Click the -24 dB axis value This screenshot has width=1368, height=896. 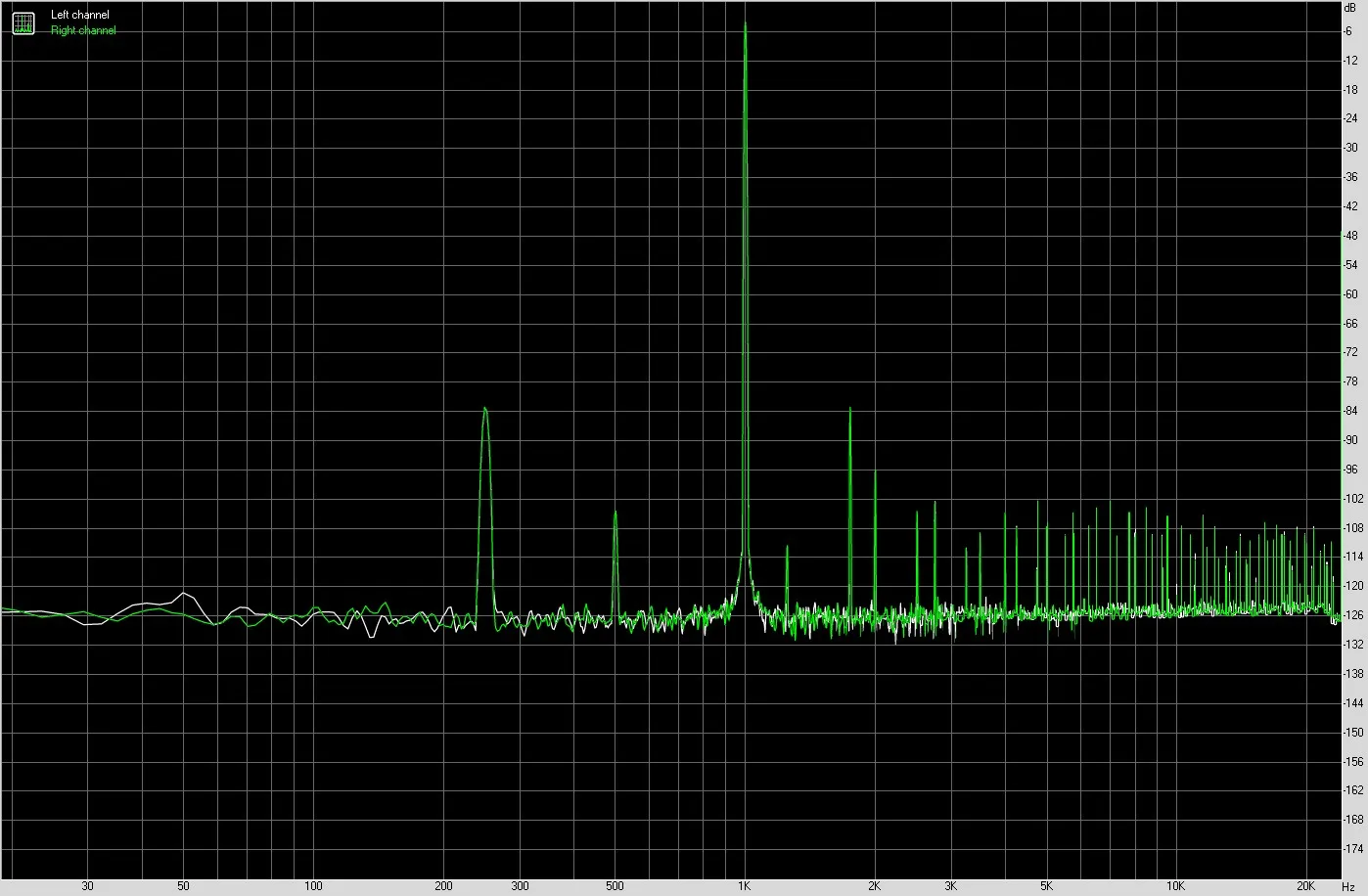[1351, 119]
